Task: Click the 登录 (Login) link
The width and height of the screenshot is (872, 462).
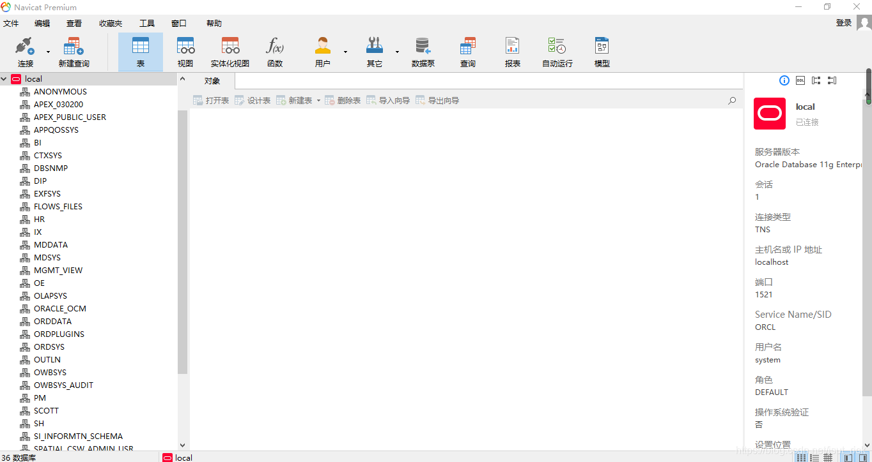Action: [843, 22]
